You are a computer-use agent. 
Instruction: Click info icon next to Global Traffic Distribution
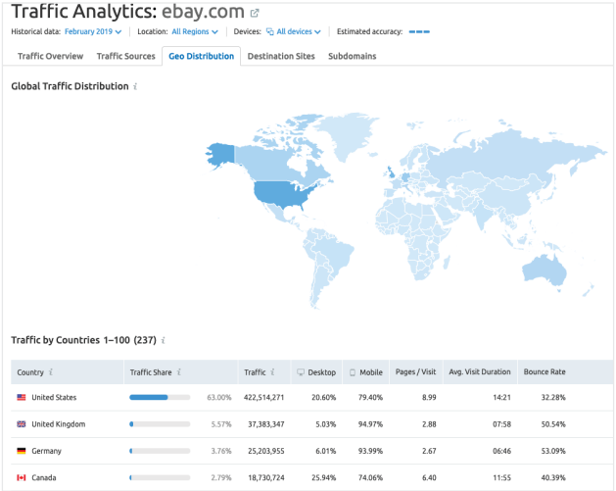(x=135, y=87)
